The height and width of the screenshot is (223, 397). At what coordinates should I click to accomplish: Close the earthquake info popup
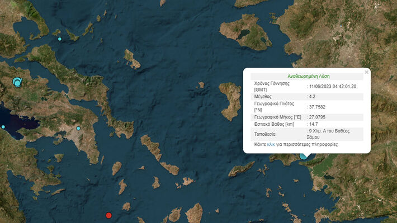366,72
